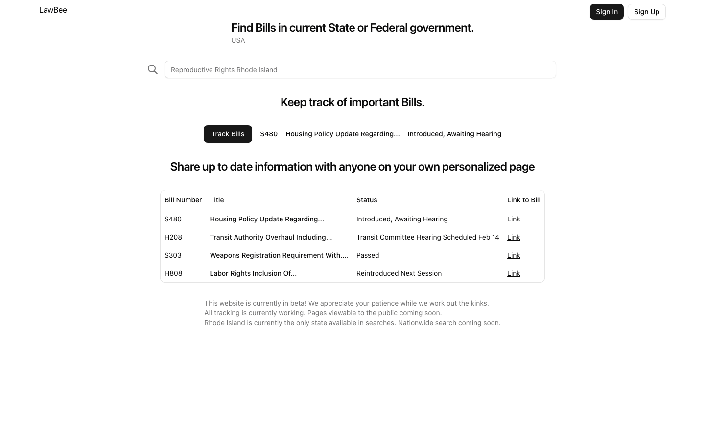The width and height of the screenshot is (705, 440).
Task: Select the Introduced, Awaiting Hearing status text
Action: [x=402, y=219]
